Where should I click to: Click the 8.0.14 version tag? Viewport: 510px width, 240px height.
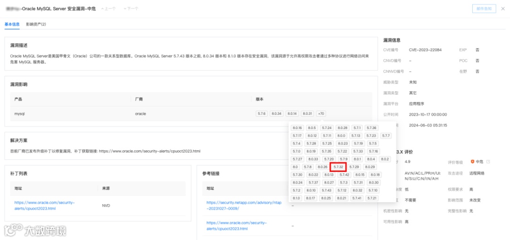pos(292,113)
